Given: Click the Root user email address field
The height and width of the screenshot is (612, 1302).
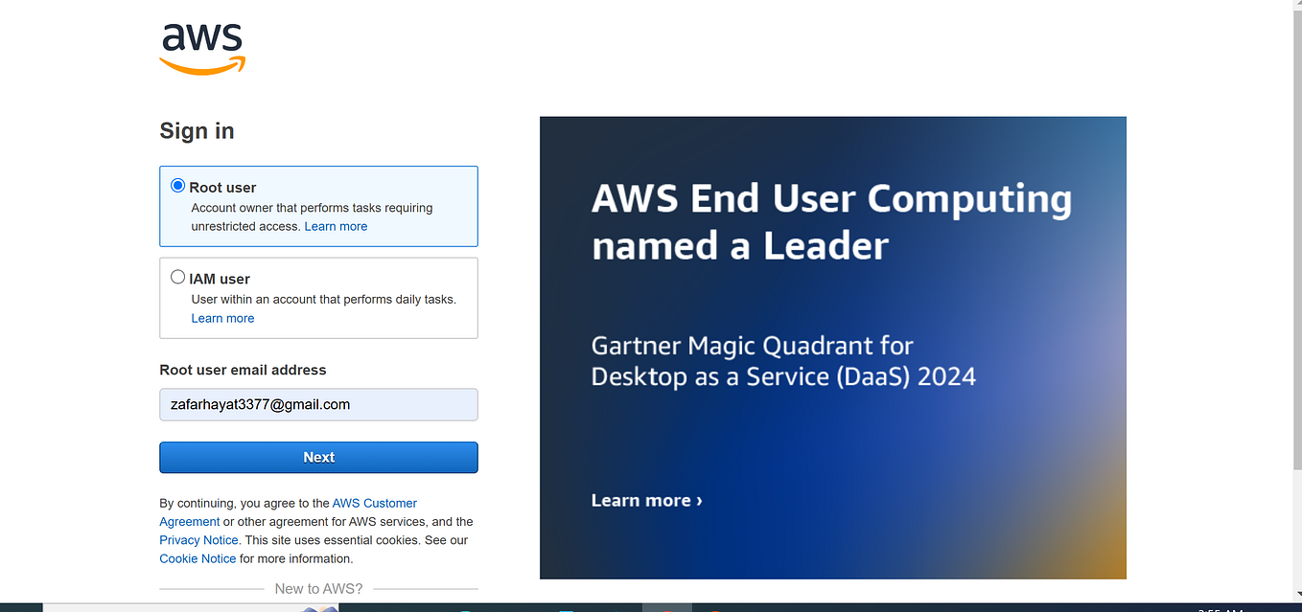Looking at the screenshot, I should 318,404.
